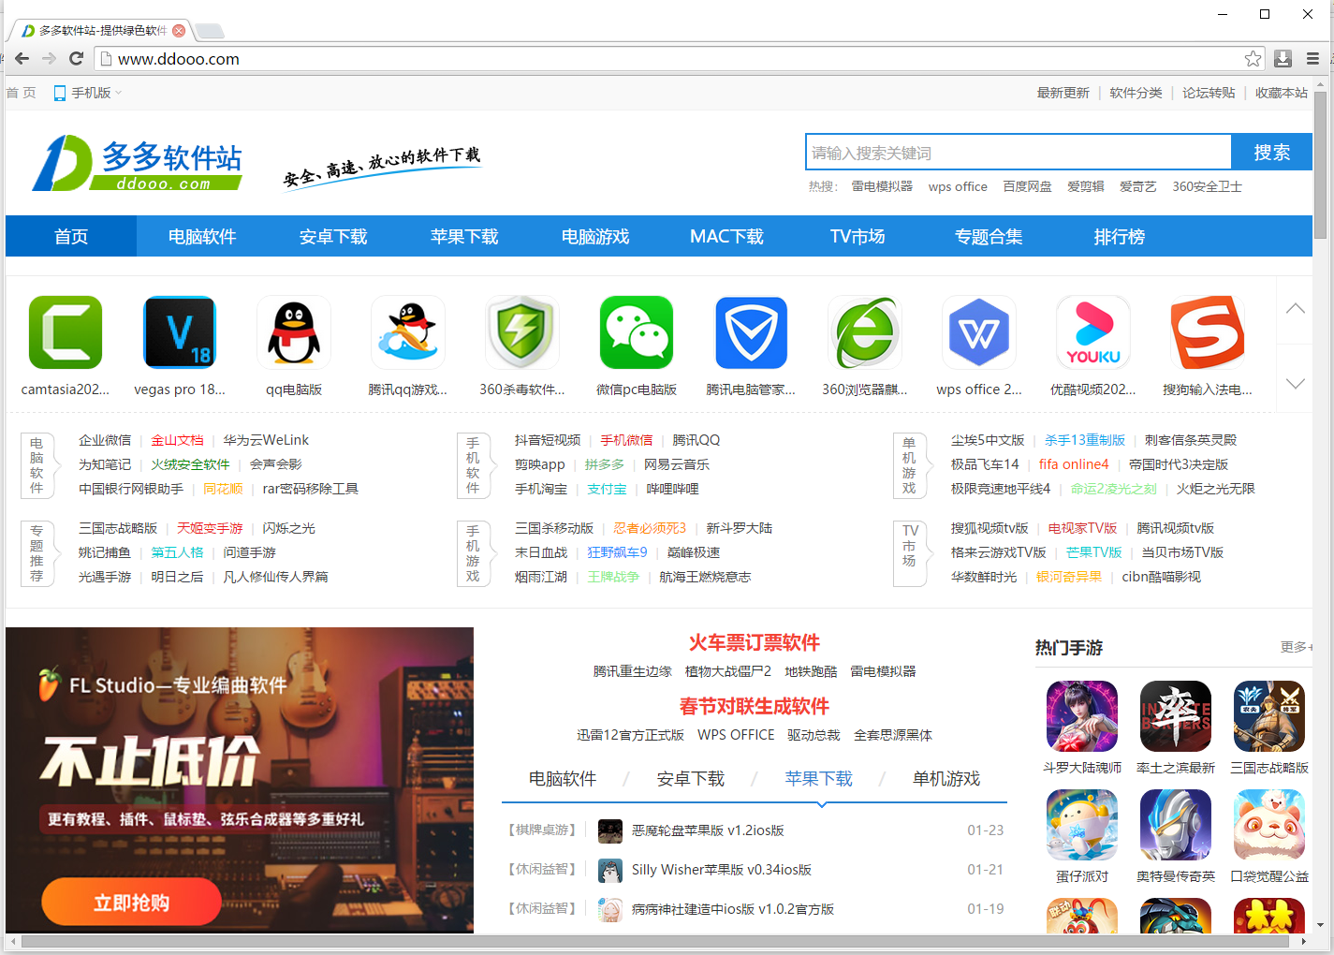Open the browser hamburger menu
Screen dimensions: 1334x955
coord(1312,58)
